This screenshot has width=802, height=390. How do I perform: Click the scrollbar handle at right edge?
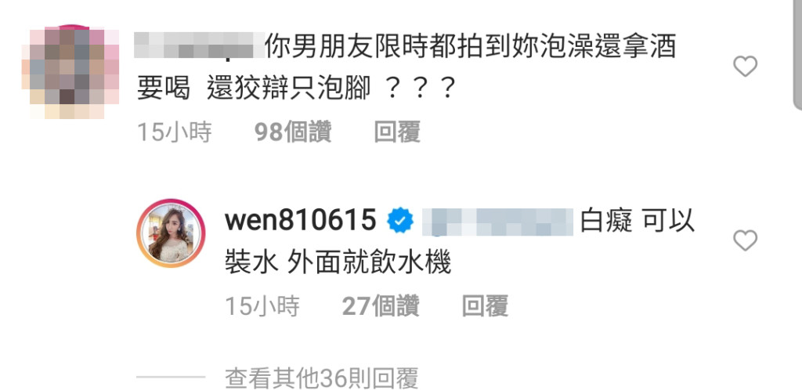[x=797, y=54]
